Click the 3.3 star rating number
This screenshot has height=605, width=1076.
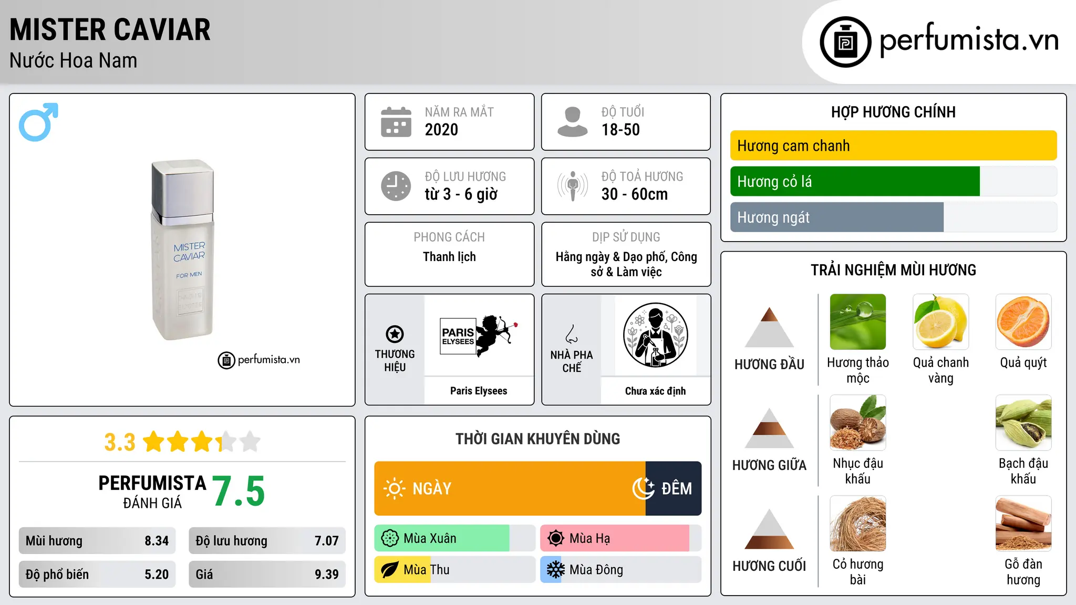(120, 442)
